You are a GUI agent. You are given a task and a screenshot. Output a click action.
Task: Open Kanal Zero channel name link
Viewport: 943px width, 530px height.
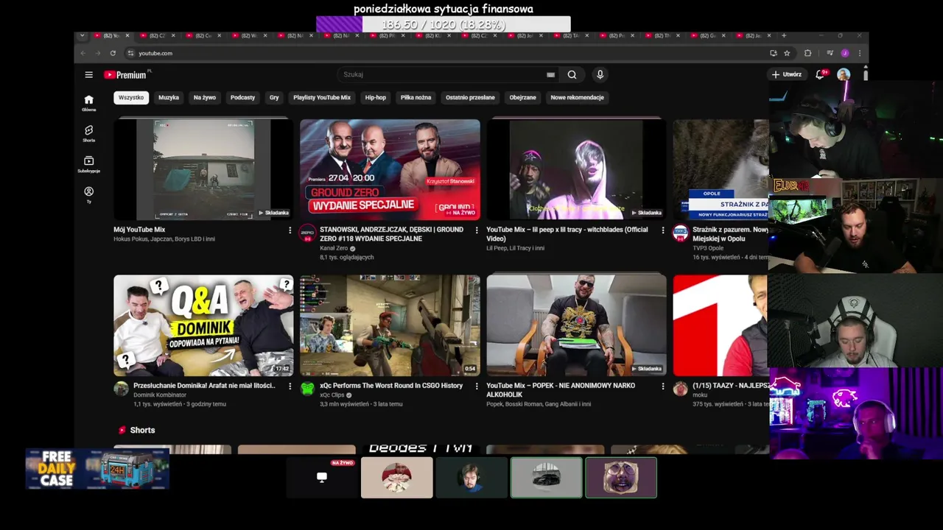click(334, 248)
